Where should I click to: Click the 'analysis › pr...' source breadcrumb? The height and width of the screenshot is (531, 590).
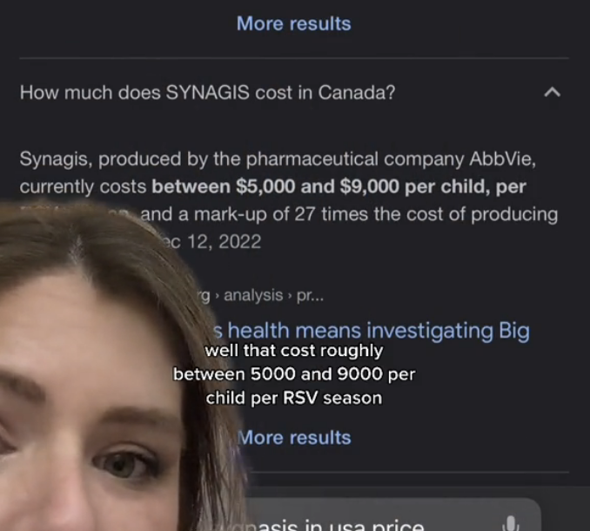pos(273,295)
